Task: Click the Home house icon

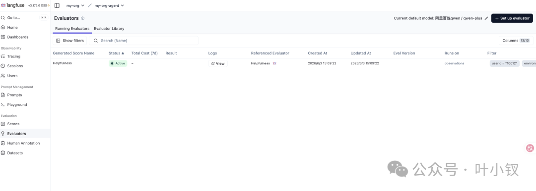Action: [3, 27]
